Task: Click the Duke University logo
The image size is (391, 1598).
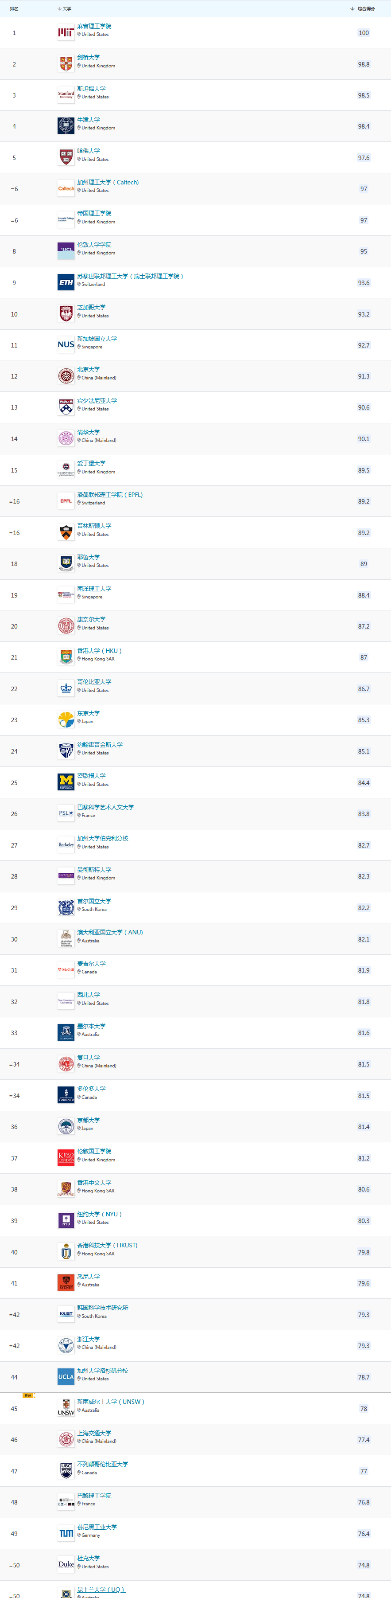Action: tap(66, 1564)
